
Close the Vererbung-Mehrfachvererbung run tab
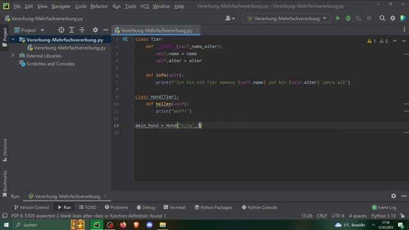click(105, 196)
